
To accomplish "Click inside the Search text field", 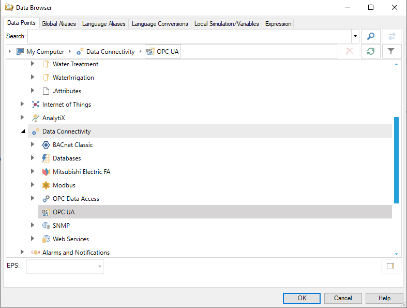I will (x=189, y=36).
